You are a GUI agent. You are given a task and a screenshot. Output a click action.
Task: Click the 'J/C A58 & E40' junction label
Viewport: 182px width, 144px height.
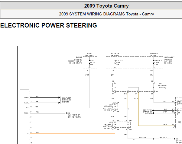(108, 107)
